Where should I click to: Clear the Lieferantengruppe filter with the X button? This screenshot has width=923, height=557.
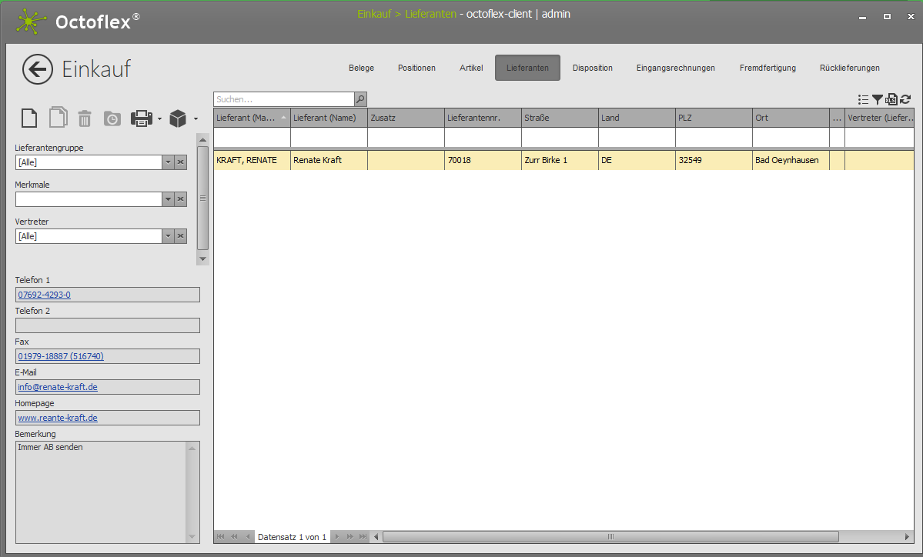coord(180,162)
